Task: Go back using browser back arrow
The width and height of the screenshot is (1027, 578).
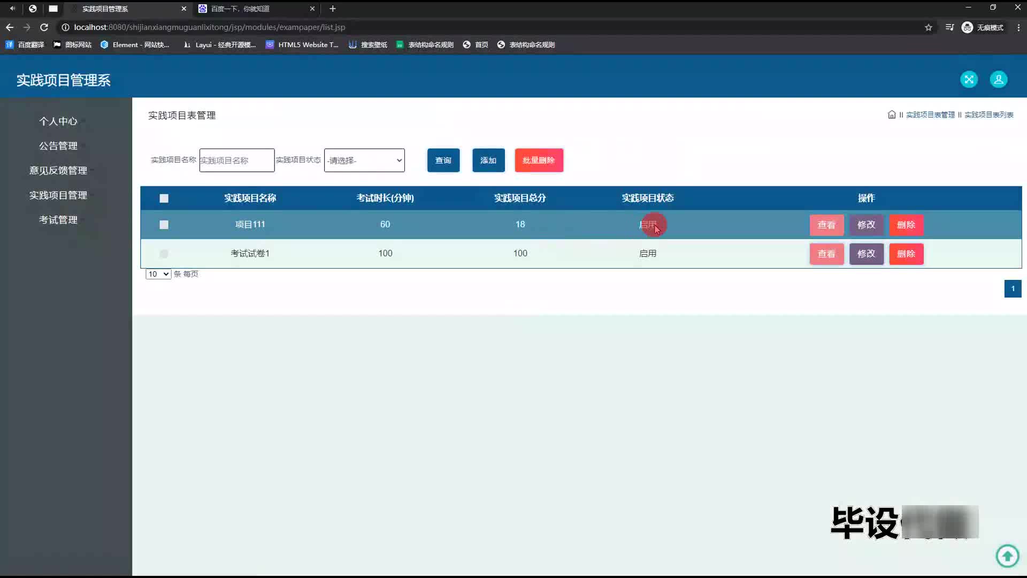Action: [10, 27]
